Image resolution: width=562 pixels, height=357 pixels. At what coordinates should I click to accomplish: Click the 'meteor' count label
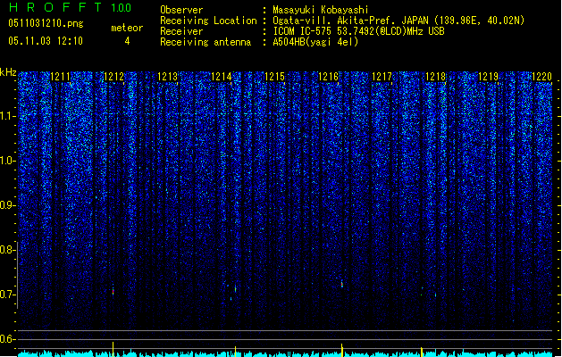pos(127,28)
